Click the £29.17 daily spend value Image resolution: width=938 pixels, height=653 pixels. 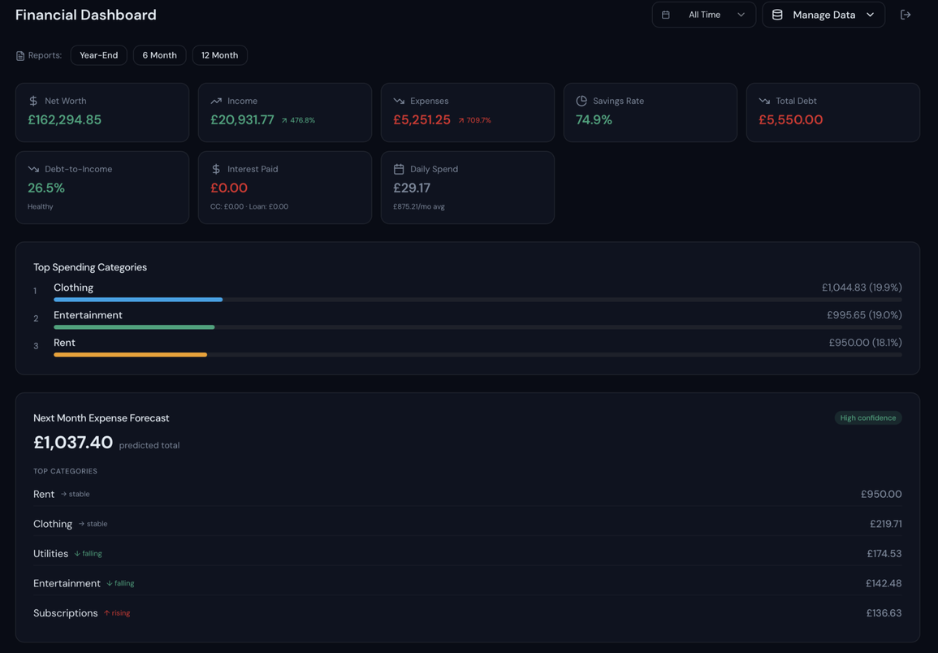tap(412, 188)
